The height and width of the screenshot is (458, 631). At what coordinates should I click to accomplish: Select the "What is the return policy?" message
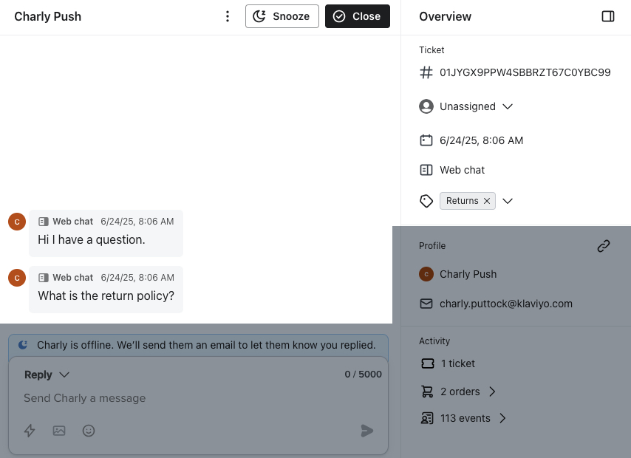[106, 296]
